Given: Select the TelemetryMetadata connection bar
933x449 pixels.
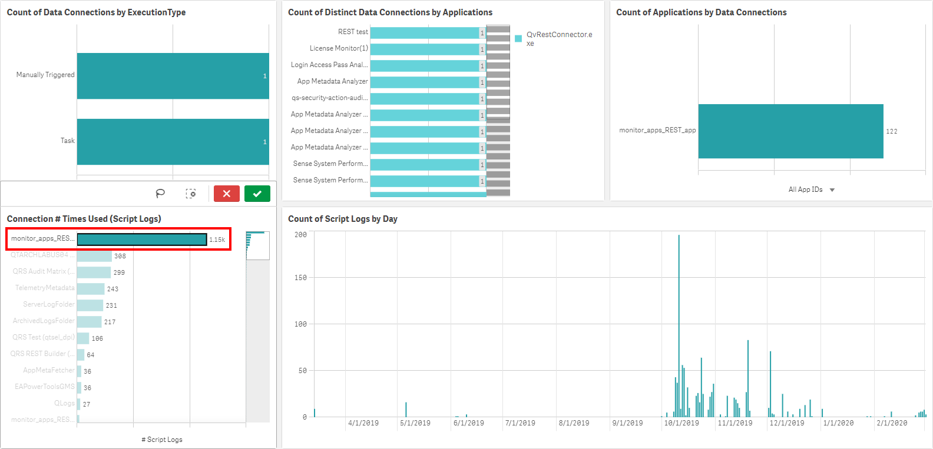Looking at the screenshot, I should point(91,289).
